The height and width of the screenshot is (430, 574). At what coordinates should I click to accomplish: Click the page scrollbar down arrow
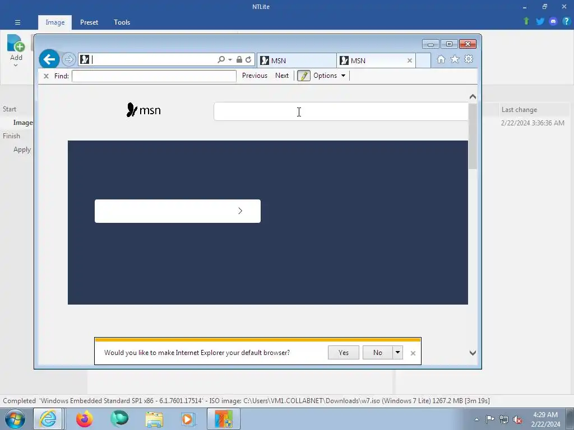pos(473,353)
